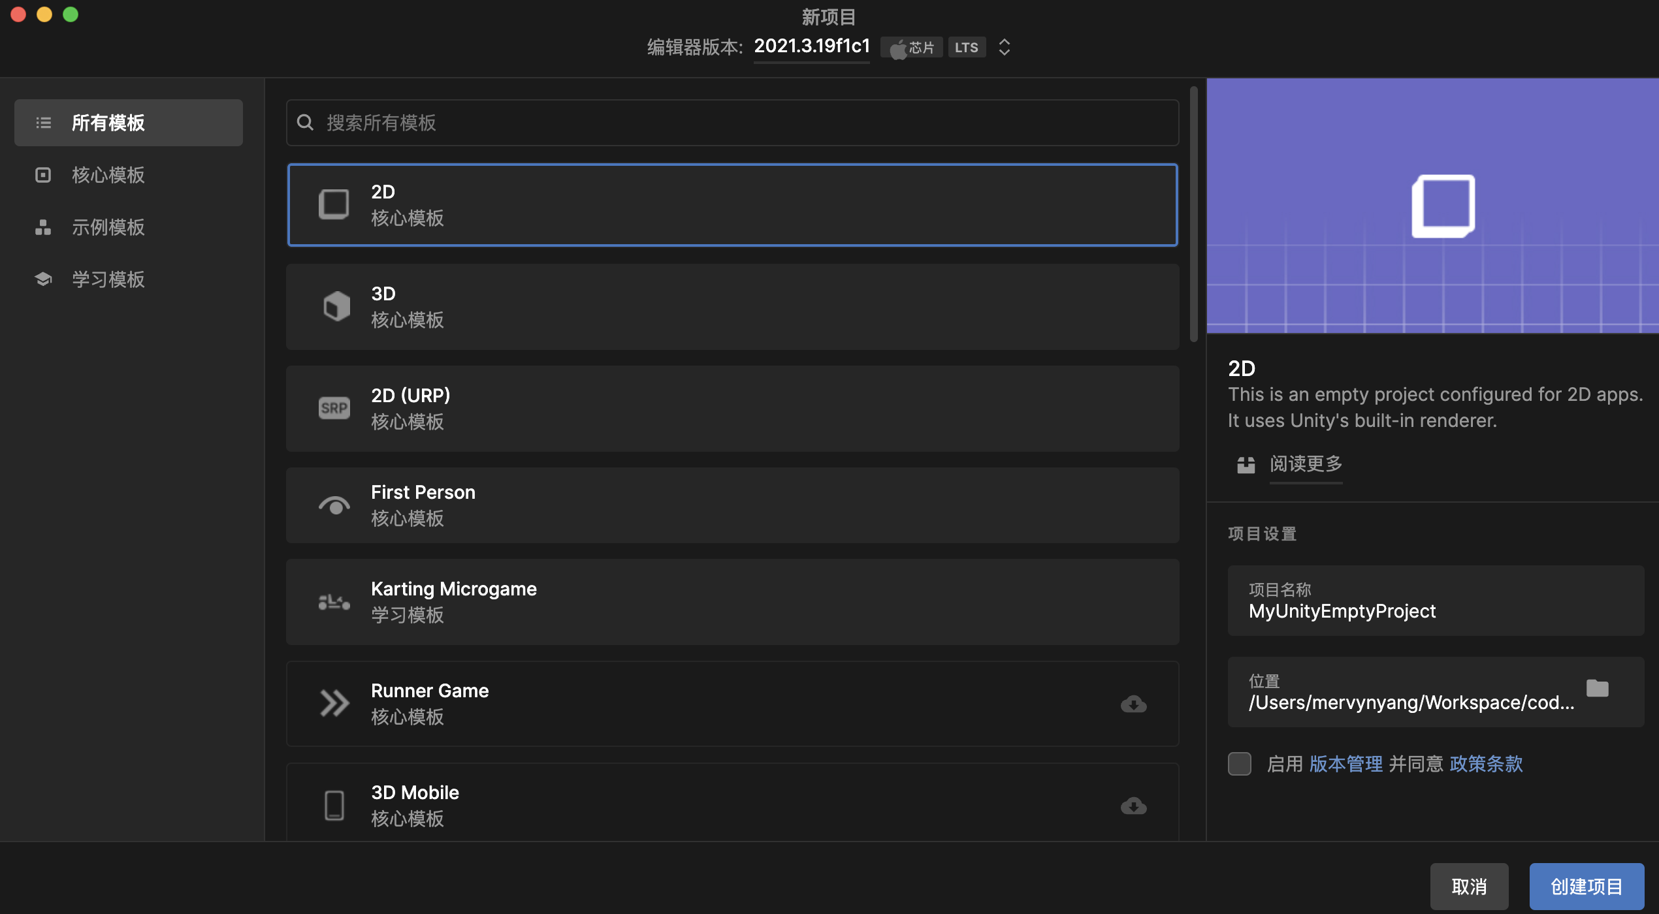The width and height of the screenshot is (1659, 914).
Task: Click the First Person eye icon
Action: 334,505
